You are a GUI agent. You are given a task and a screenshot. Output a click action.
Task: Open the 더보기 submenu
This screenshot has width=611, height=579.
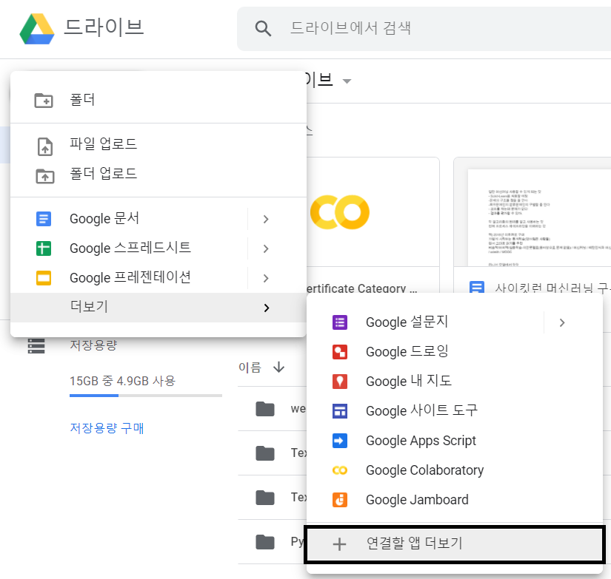click(x=158, y=308)
